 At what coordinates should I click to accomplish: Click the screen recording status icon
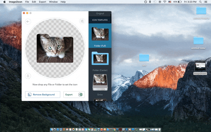point(160,2)
